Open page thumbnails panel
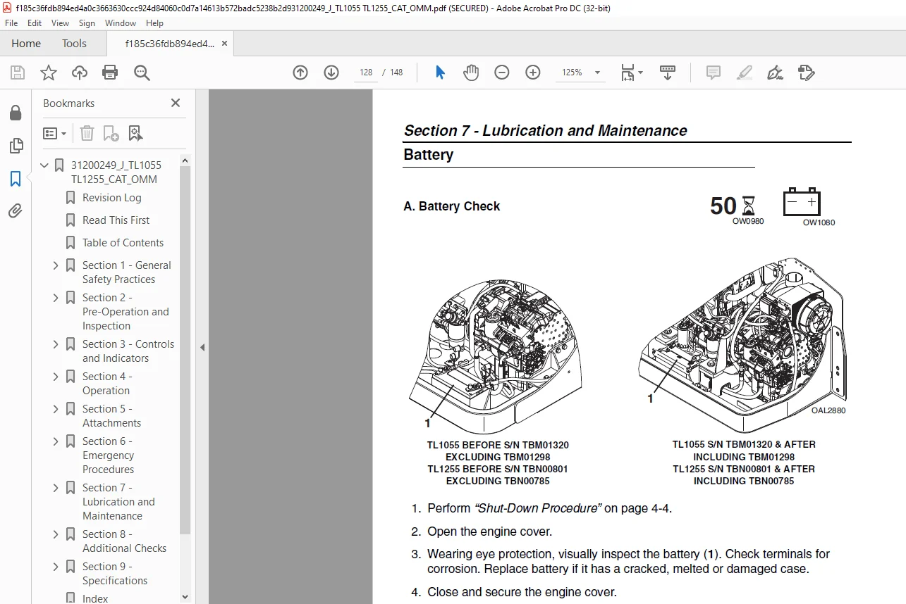 click(16, 146)
